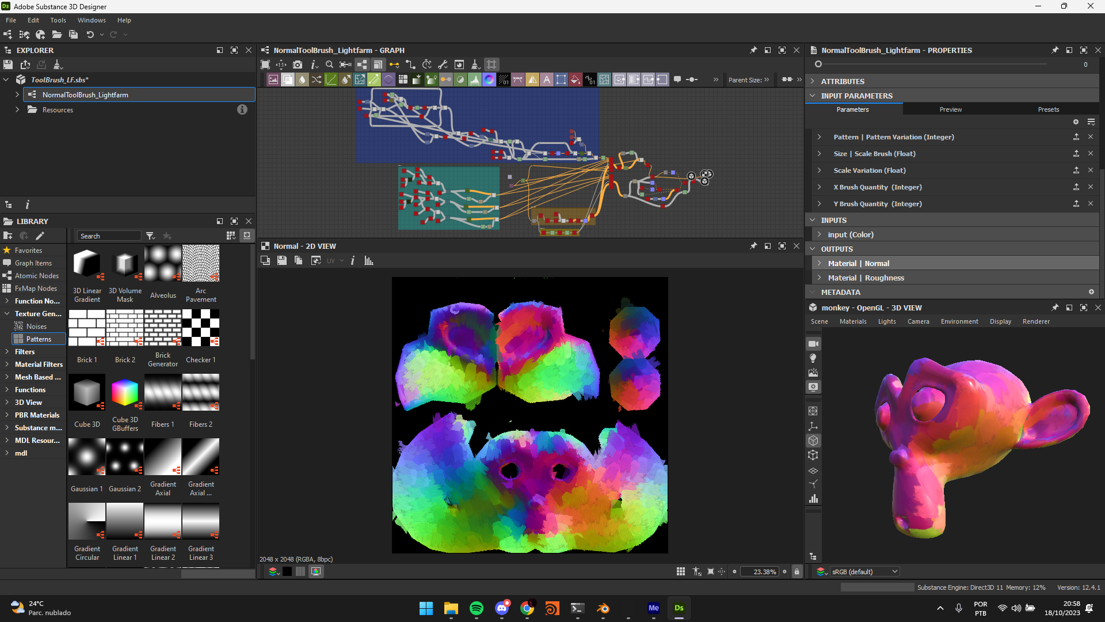Toggle graph snapping frame icon

coord(491,65)
